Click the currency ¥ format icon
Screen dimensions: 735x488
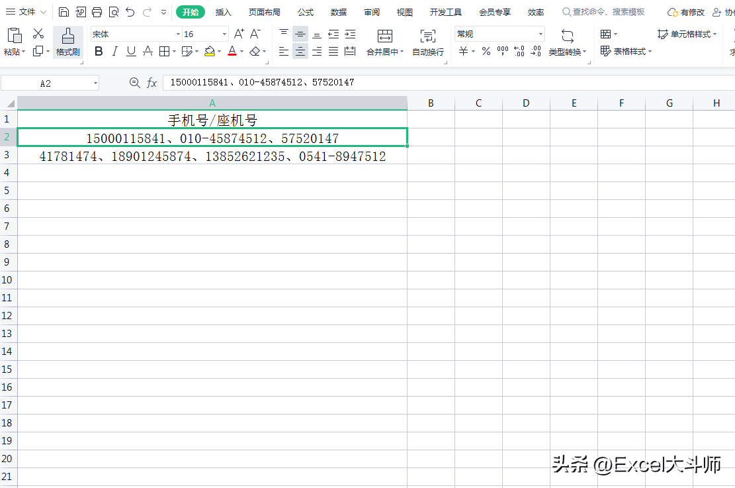(463, 51)
